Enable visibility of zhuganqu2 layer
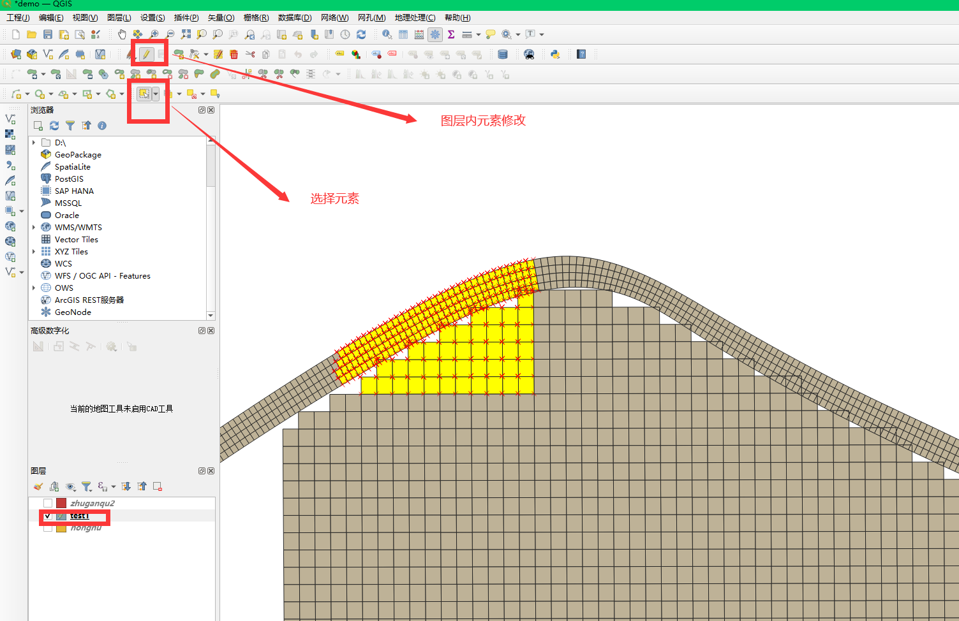The width and height of the screenshot is (959, 621). (48, 504)
